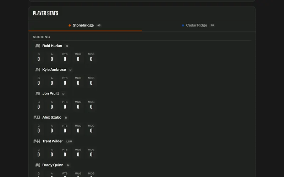Click the 48 badge next to Stonebridge
The height and width of the screenshot is (177, 284).
pyautogui.click(x=99, y=25)
